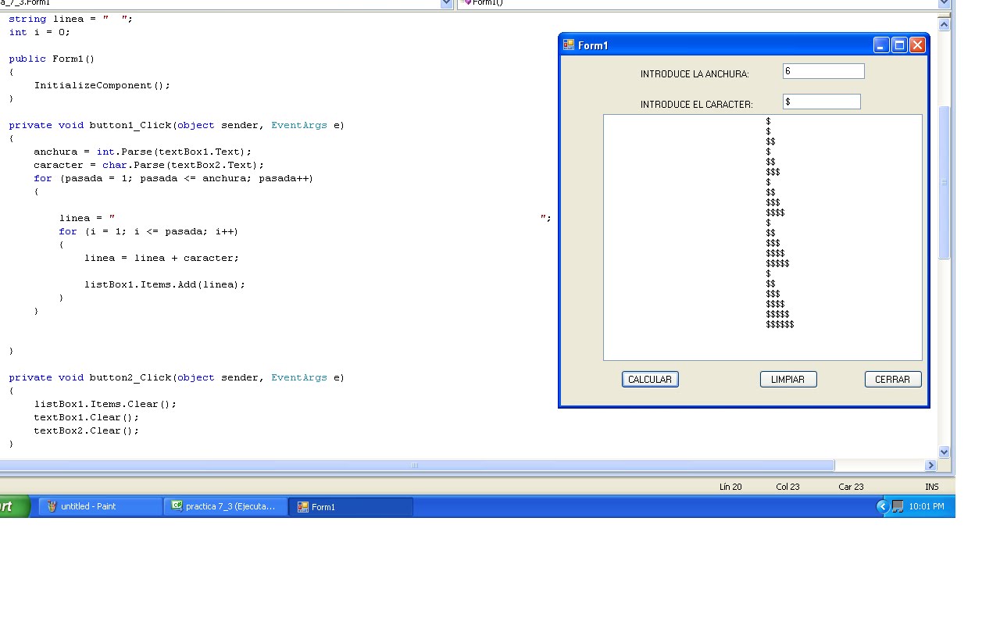Click the right arrow of the horizontal scrollbar
Screen dimensions: 1000x625
pyautogui.click(x=931, y=465)
